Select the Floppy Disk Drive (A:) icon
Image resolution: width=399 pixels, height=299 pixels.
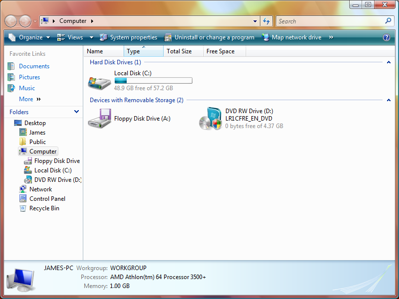[x=99, y=118]
